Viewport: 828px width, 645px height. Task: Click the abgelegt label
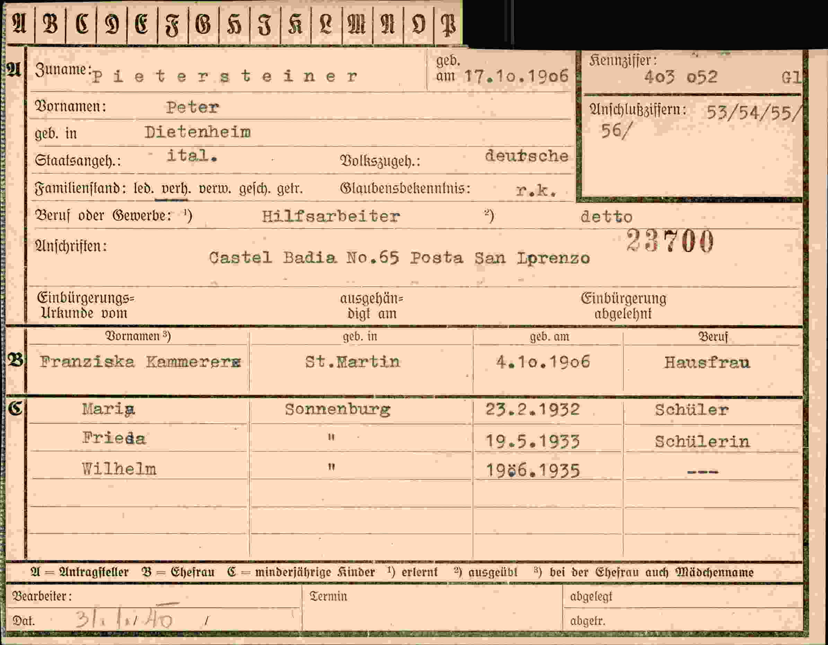point(591,597)
